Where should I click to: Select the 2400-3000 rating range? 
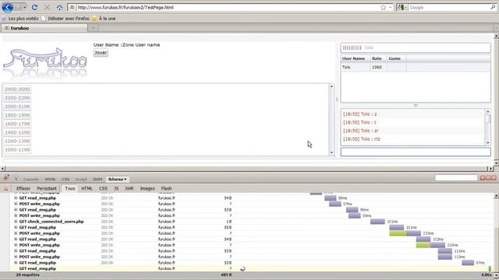pyautogui.click(x=17, y=89)
